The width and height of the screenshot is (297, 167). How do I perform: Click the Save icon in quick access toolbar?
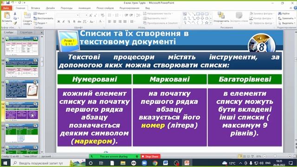point(8,3)
